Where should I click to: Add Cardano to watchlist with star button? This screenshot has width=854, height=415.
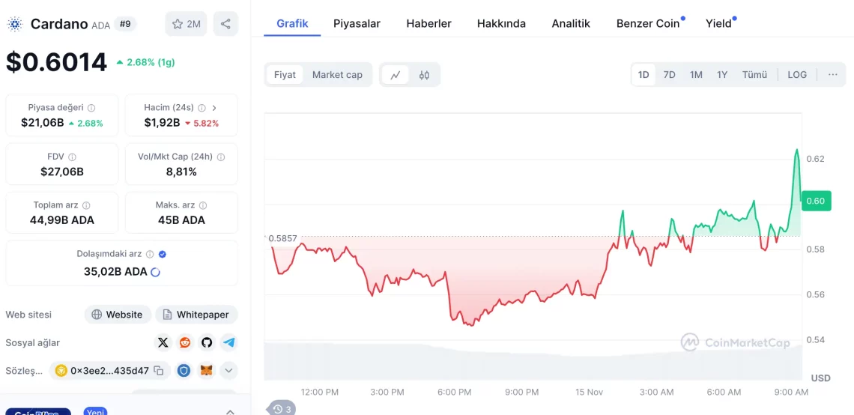pos(186,24)
